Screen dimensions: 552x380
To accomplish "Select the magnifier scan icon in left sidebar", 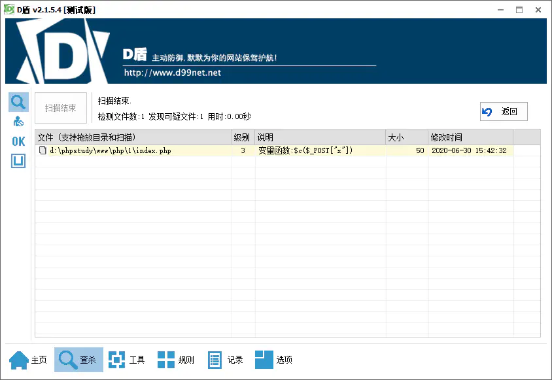I will tap(18, 101).
